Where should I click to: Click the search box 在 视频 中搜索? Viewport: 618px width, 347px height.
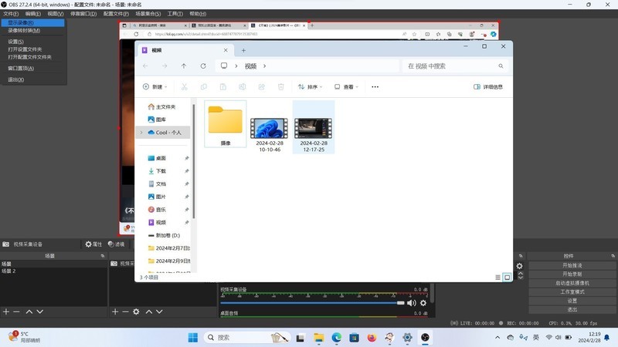point(455,66)
